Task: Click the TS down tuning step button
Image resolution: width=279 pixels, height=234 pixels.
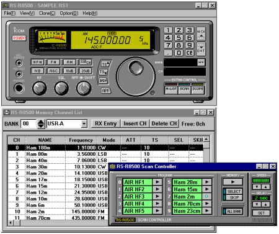Action: pos(104,72)
